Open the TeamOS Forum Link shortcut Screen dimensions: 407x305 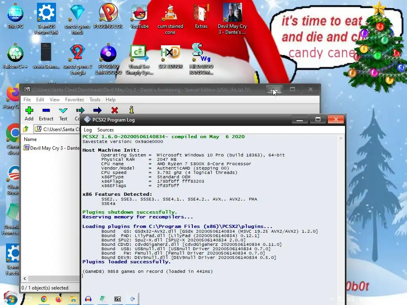click(47, 18)
